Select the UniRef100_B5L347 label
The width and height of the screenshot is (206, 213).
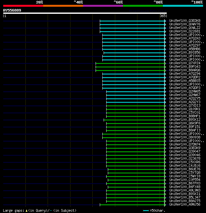coord(185,197)
